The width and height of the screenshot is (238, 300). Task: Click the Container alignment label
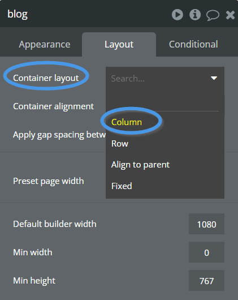[x=54, y=106]
